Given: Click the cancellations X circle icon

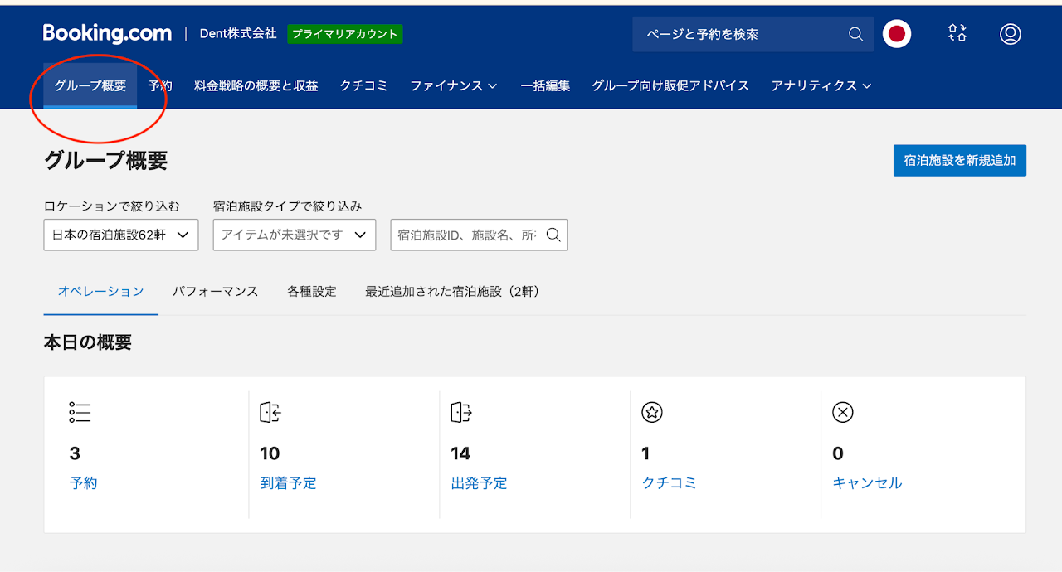Looking at the screenshot, I should 843,412.
